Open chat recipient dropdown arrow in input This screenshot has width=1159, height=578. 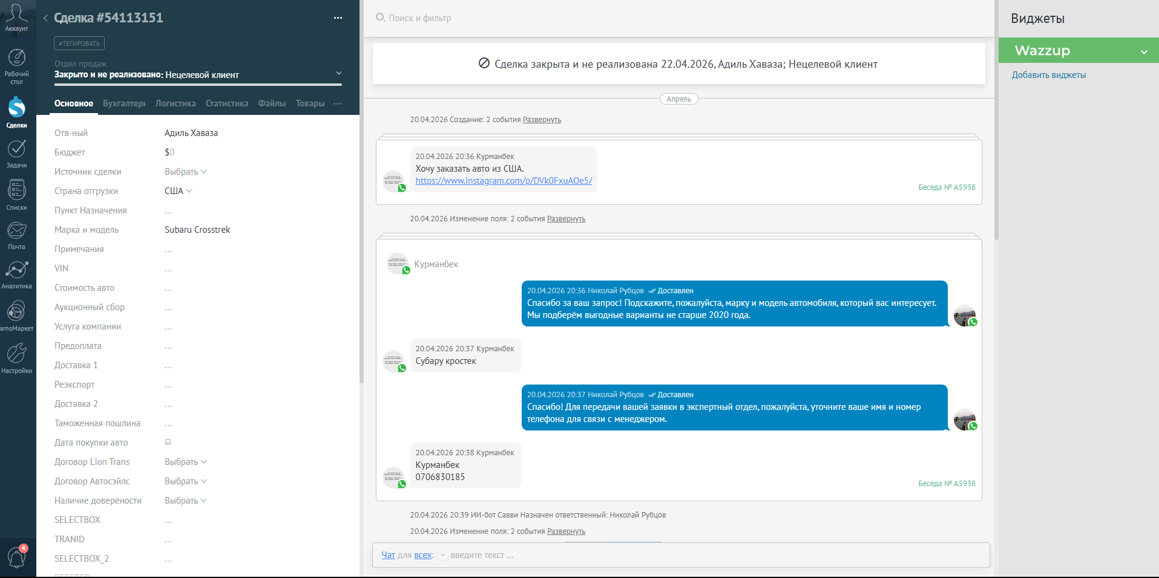442,555
